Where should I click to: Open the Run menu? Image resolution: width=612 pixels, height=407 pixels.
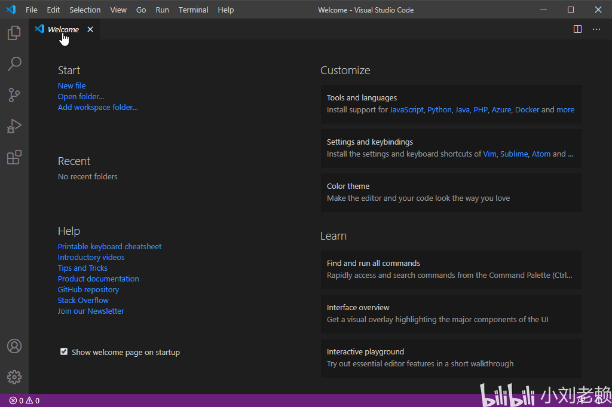(162, 10)
